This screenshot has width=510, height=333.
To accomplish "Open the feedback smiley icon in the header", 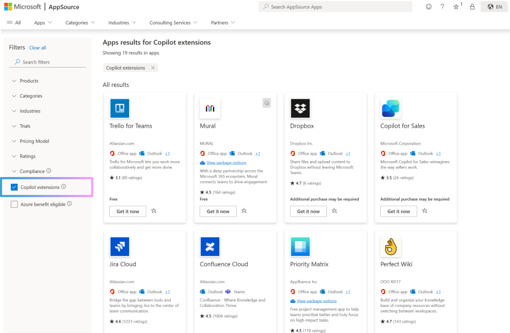I will (429, 6).
